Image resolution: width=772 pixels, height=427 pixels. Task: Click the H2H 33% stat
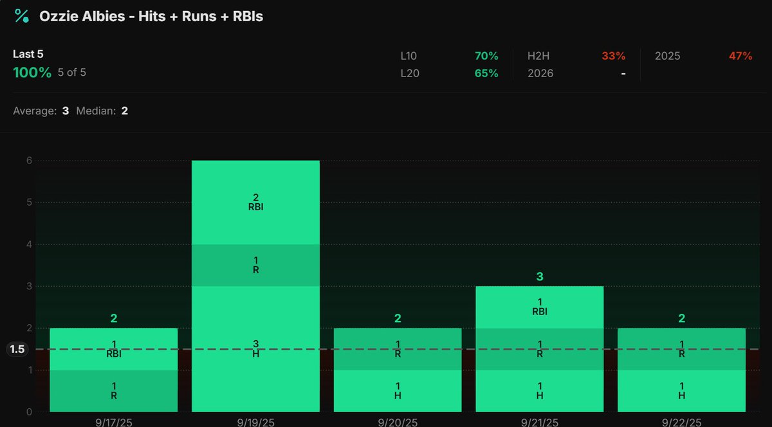pos(613,56)
